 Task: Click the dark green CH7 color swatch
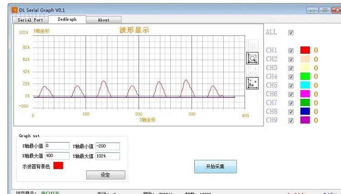tap(305, 102)
